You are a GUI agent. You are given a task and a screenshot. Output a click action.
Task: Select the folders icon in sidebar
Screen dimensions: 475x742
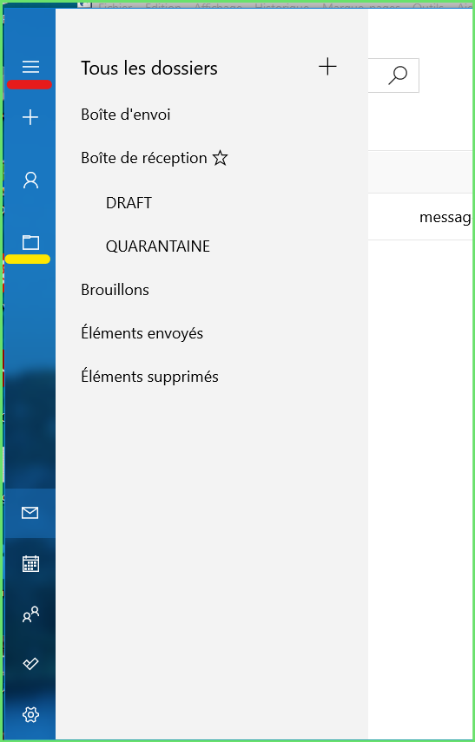(30, 242)
